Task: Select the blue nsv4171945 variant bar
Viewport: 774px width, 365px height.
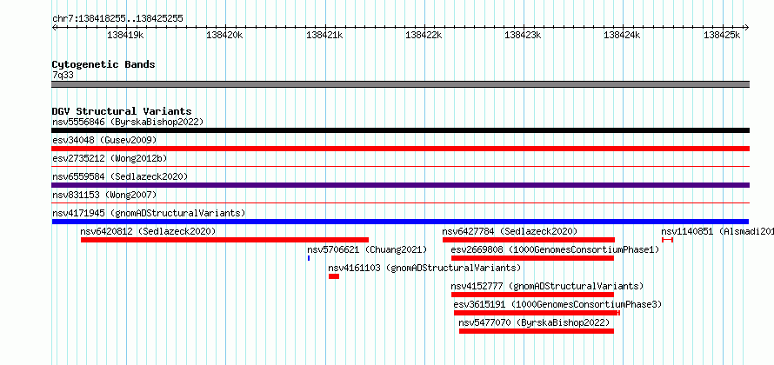Action: 400,222
